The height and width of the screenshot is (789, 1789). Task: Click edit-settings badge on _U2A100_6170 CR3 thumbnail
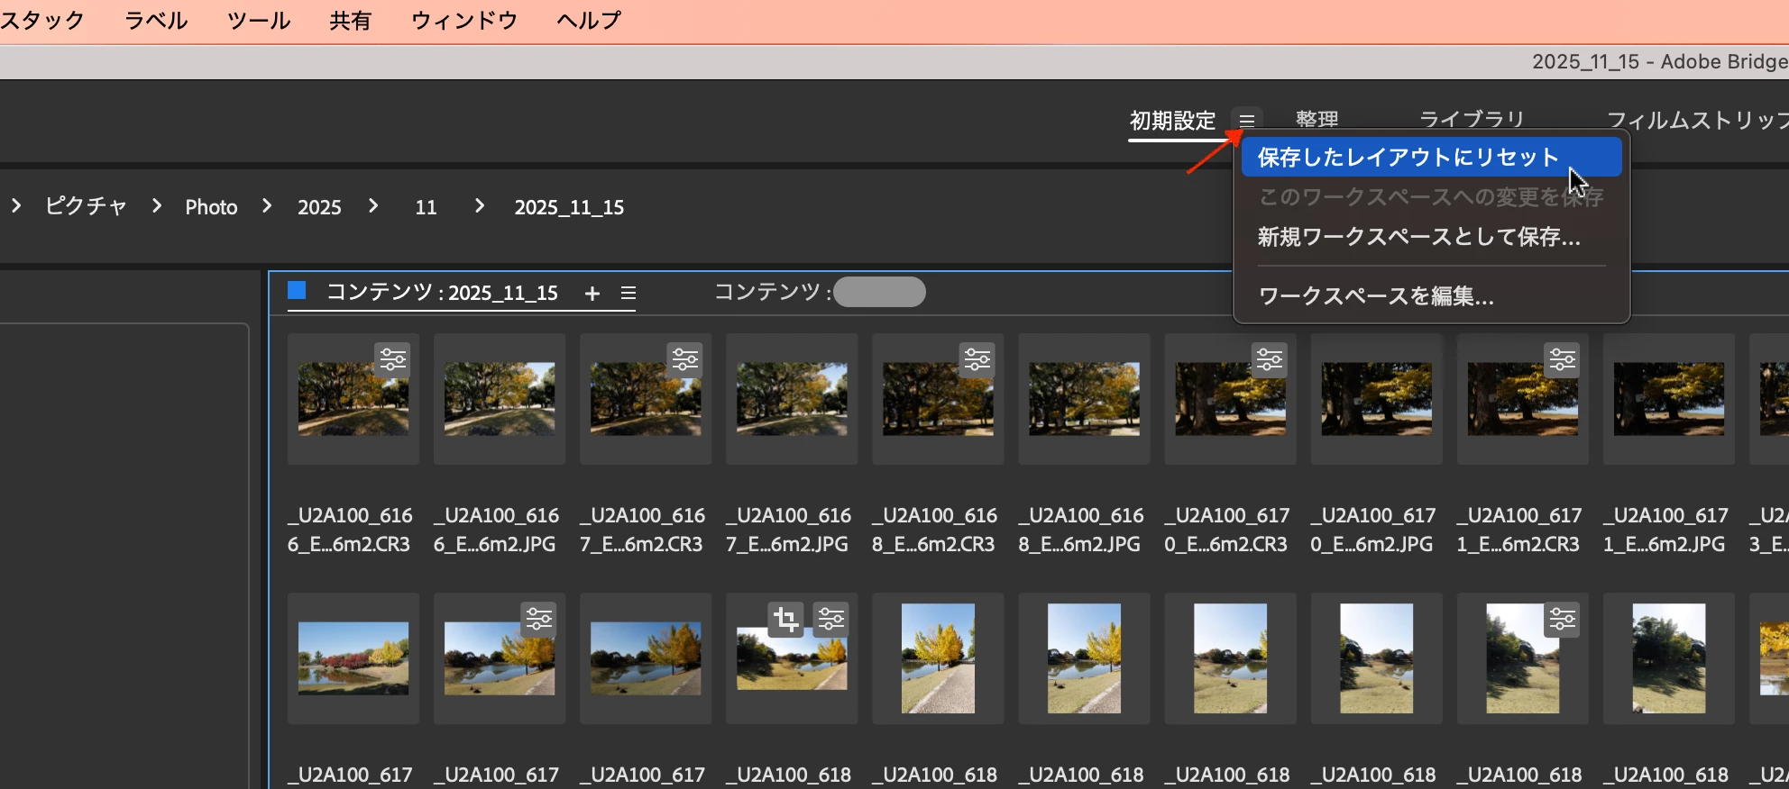point(1270,359)
